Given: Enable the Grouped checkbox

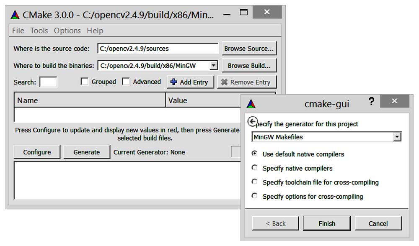Looking at the screenshot, I should pyautogui.click(x=85, y=82).
